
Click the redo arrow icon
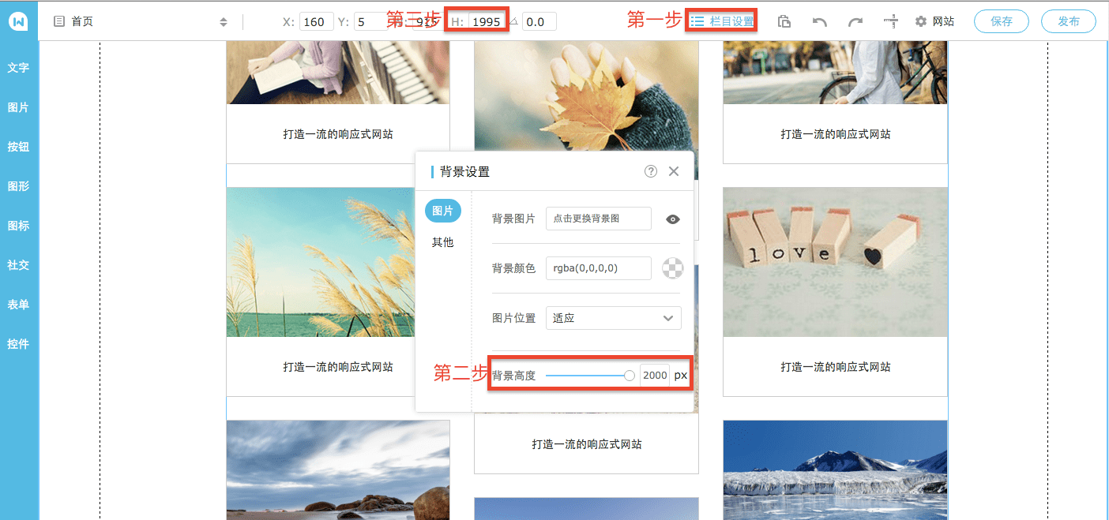coord(855,22)
